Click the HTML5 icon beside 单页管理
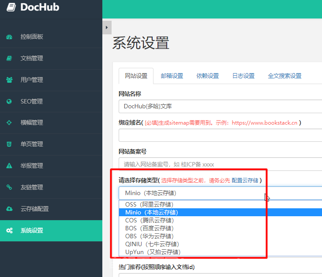The width and height of the screenshot is (322, 277). (9, 144)
